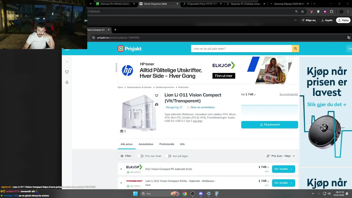Click the Rangering 17 badge
Viewport: 352px width, 198px height.
(174, 107)
